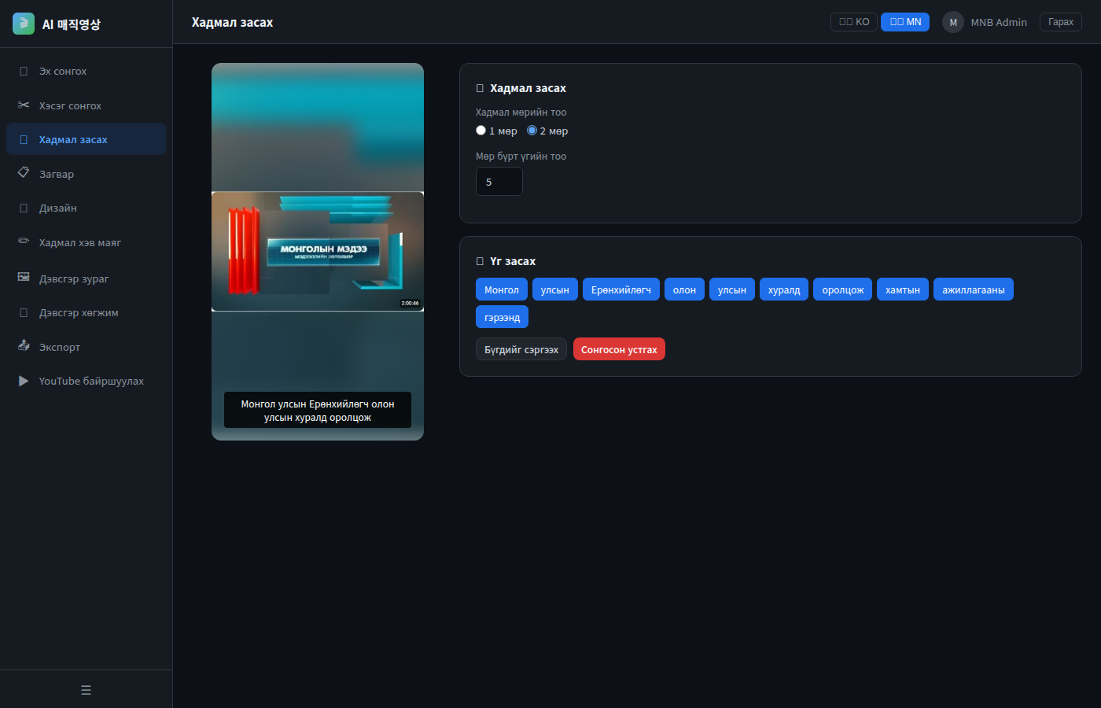This screenshot has height=708, width=1101.
Task: Click the M user avatar
Action: tap(953, 22)
